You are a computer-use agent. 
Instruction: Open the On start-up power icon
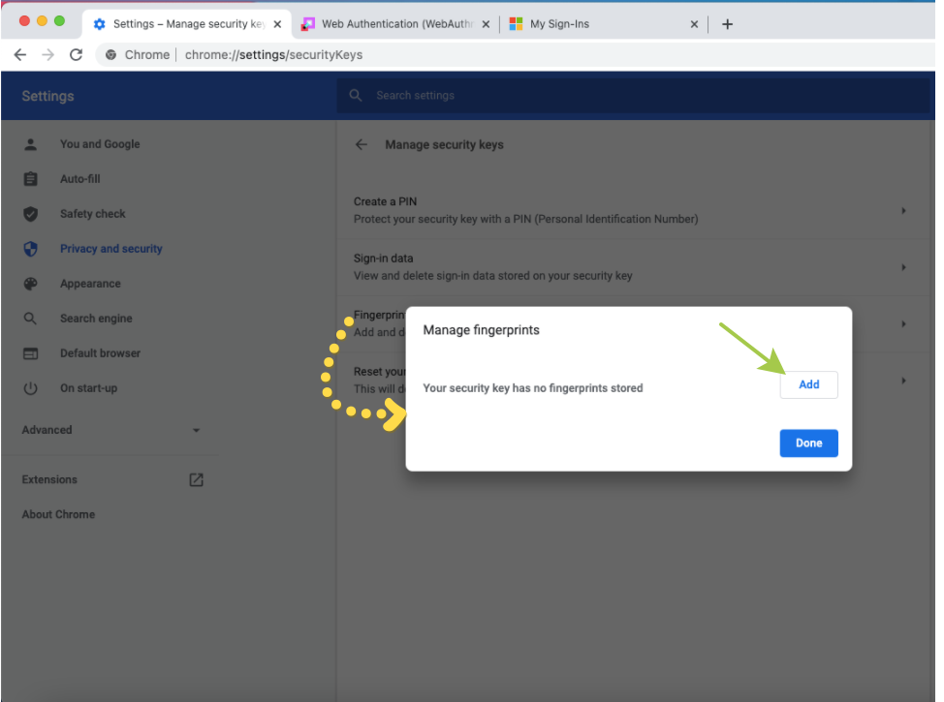(x=31, y=388)
